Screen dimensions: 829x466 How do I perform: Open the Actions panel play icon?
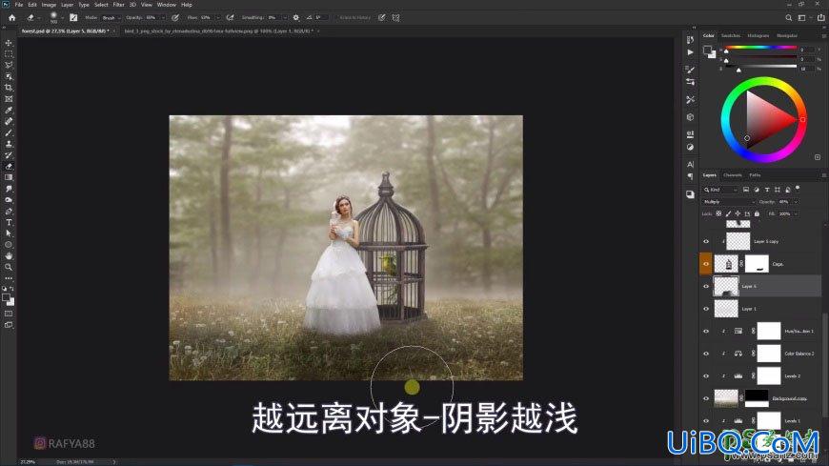(x=690, y=52)
